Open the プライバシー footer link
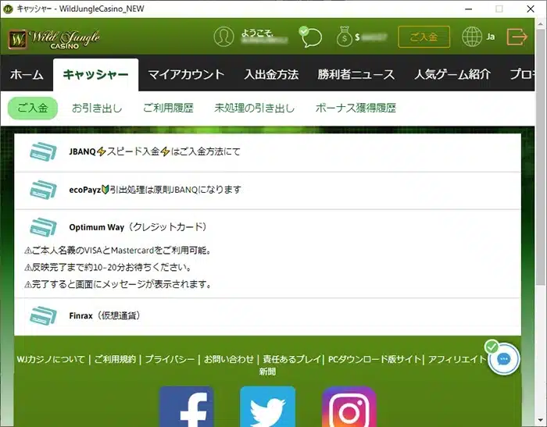 (170, 359)
